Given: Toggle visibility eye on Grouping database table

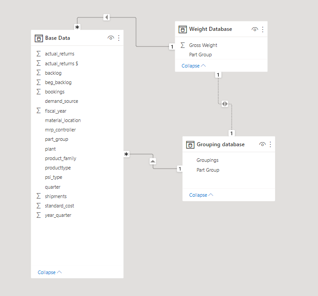Looking at the screenshot, I should 263,144.
